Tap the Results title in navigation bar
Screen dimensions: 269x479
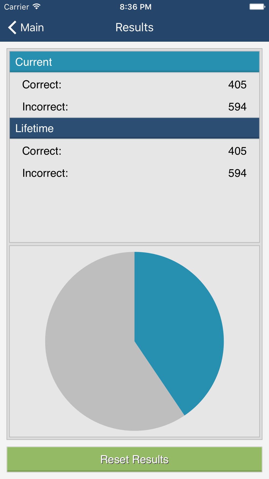tap(134, 27)
